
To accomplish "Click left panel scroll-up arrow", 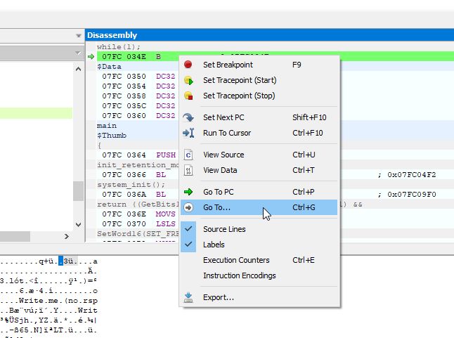I will 78,69.
